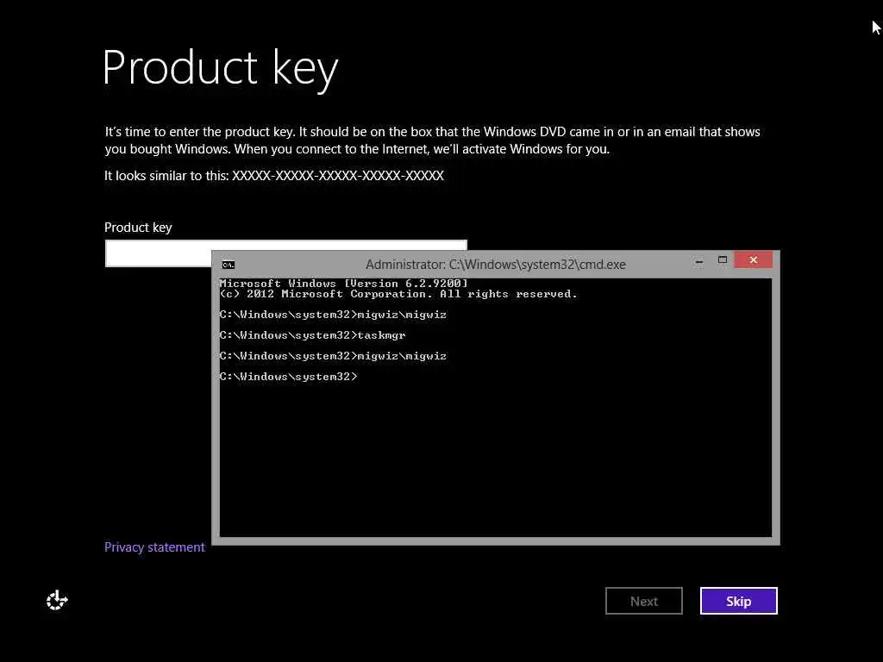The height and width of the screenshot is (662, 883).
Task: Minimize the Administrator cmd.exe window
Action: pos(698,261)
